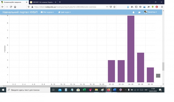Screen dimensions: 174x102
Task: Open the page actions three-dot menu
Action: pos(107,7)
